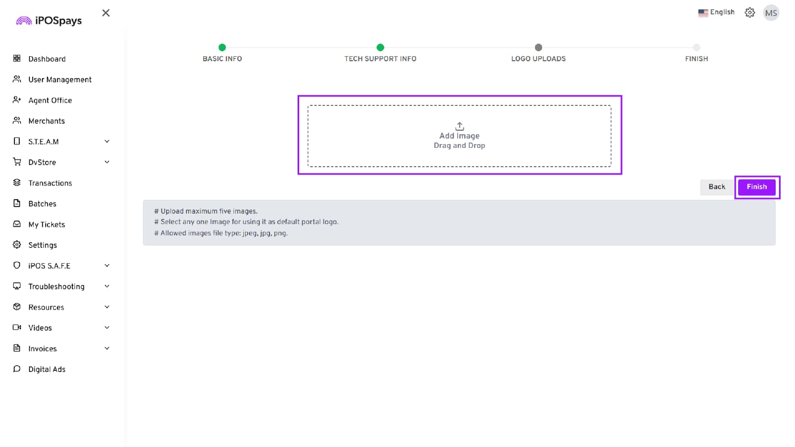Open settings via top-right gear icon
The height and width of the screenshot is (447, 795).
pyautogui.click(x=749, y=13)
